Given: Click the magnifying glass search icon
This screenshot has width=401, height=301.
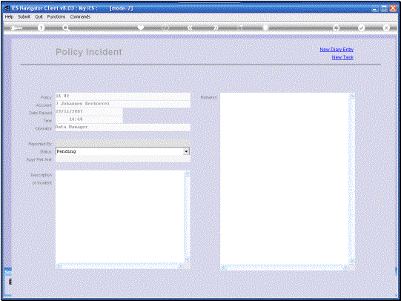Looking at the screenshot, I should pyautogui.click(x=66, y=28).
